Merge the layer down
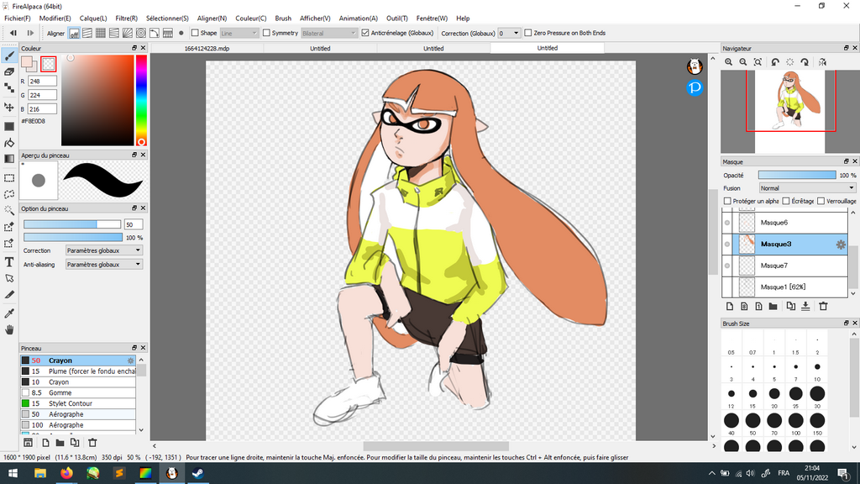The height and width of the screenshot is (484, 860). coord(805,306)
